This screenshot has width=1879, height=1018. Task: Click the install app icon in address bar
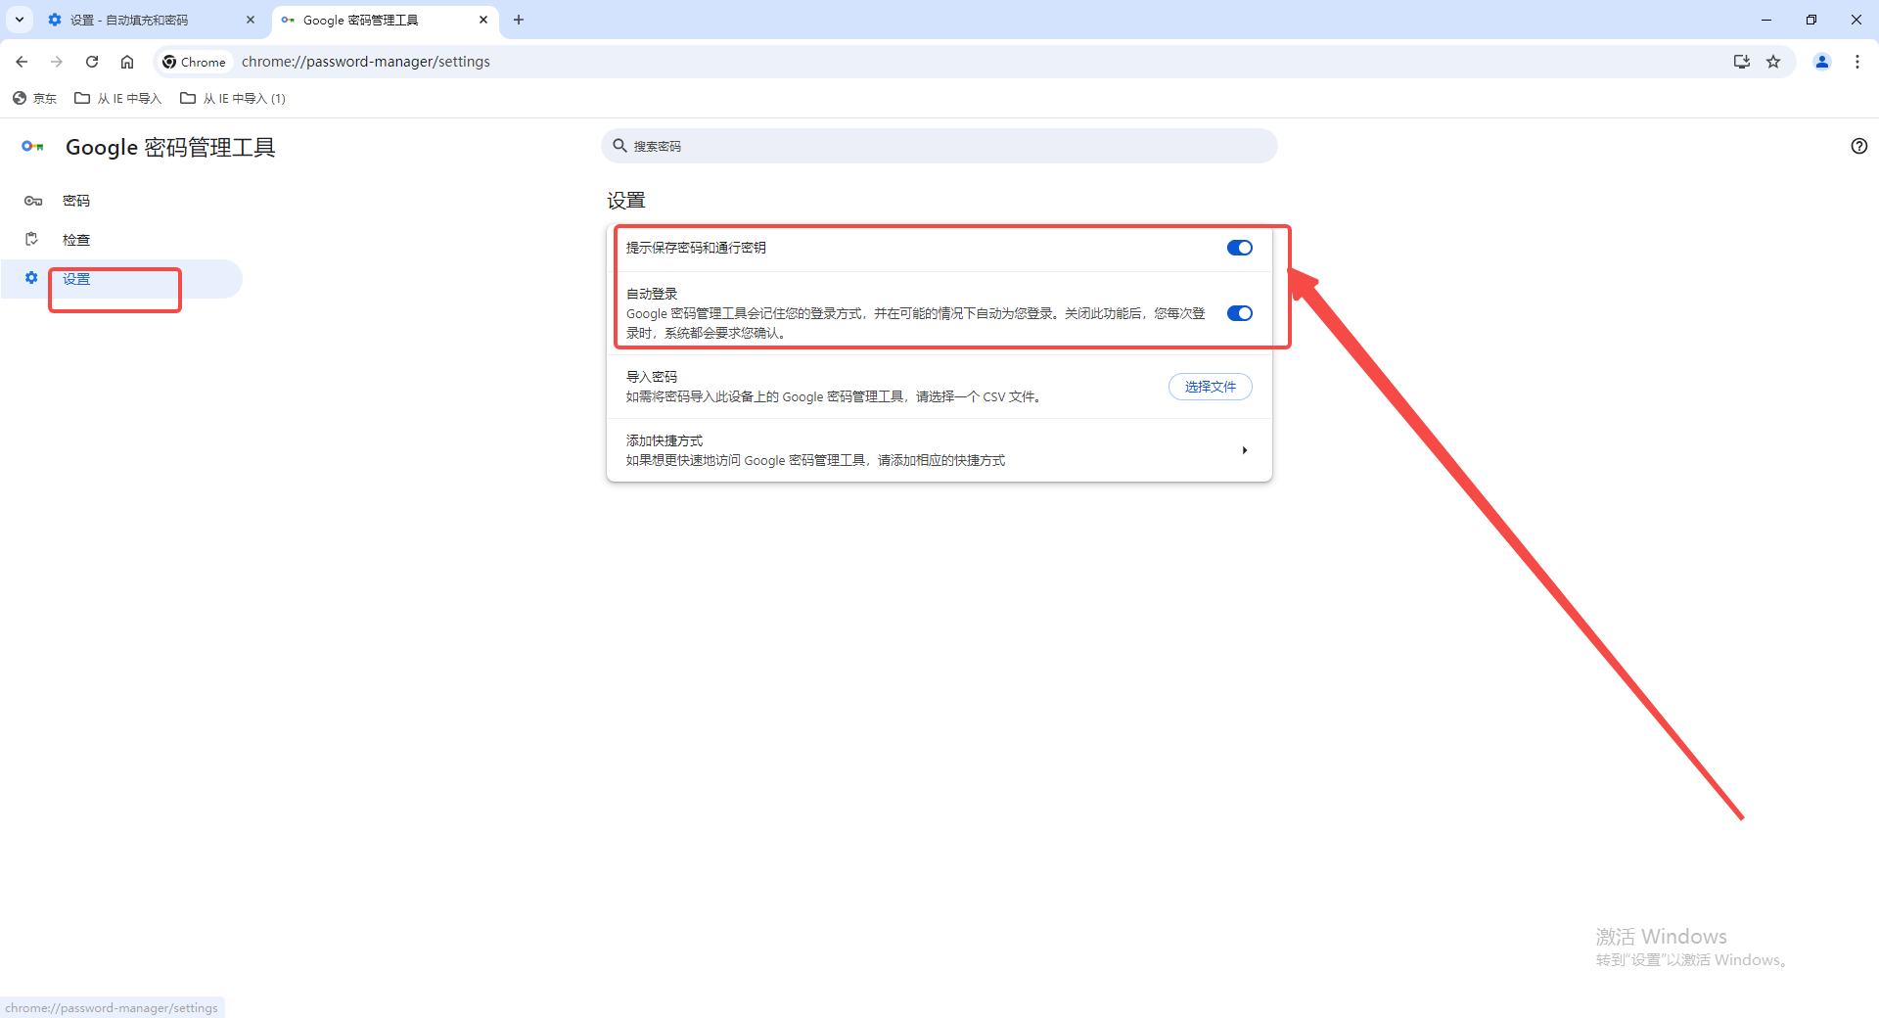point(1742,62)
